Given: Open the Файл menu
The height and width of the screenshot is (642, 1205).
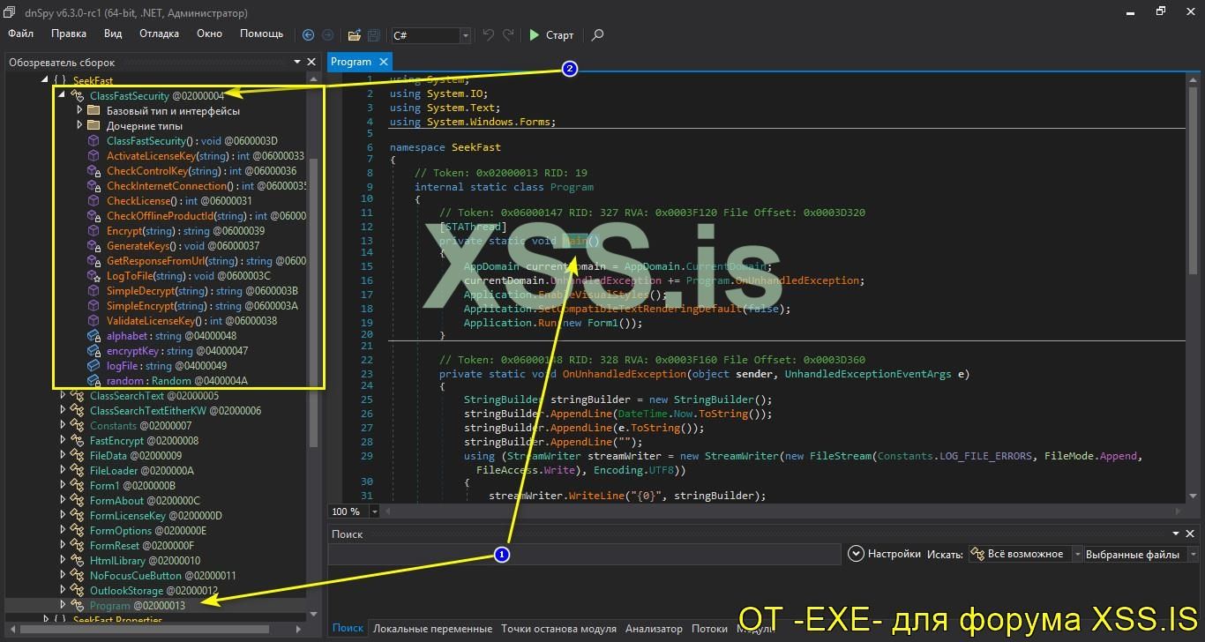Looking at the screenshot, I should 21,34.
